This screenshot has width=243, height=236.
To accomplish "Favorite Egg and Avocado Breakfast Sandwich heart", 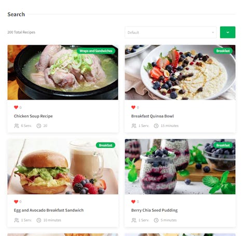I will pos(16,202).
